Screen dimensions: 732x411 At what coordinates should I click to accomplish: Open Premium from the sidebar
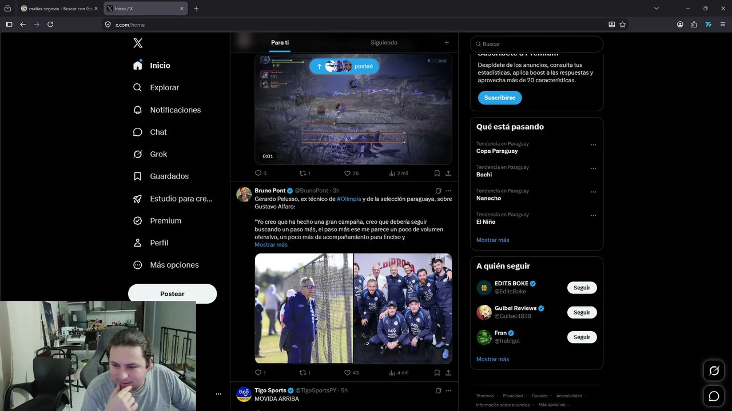click(x=157, y=221)
